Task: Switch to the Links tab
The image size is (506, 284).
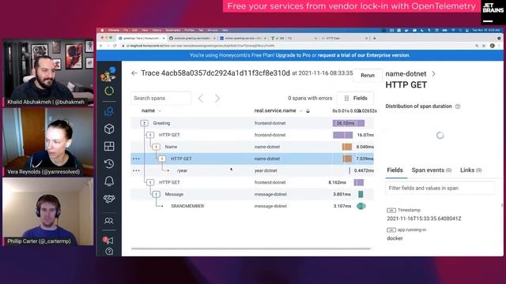Action: [x=471, y=170]
